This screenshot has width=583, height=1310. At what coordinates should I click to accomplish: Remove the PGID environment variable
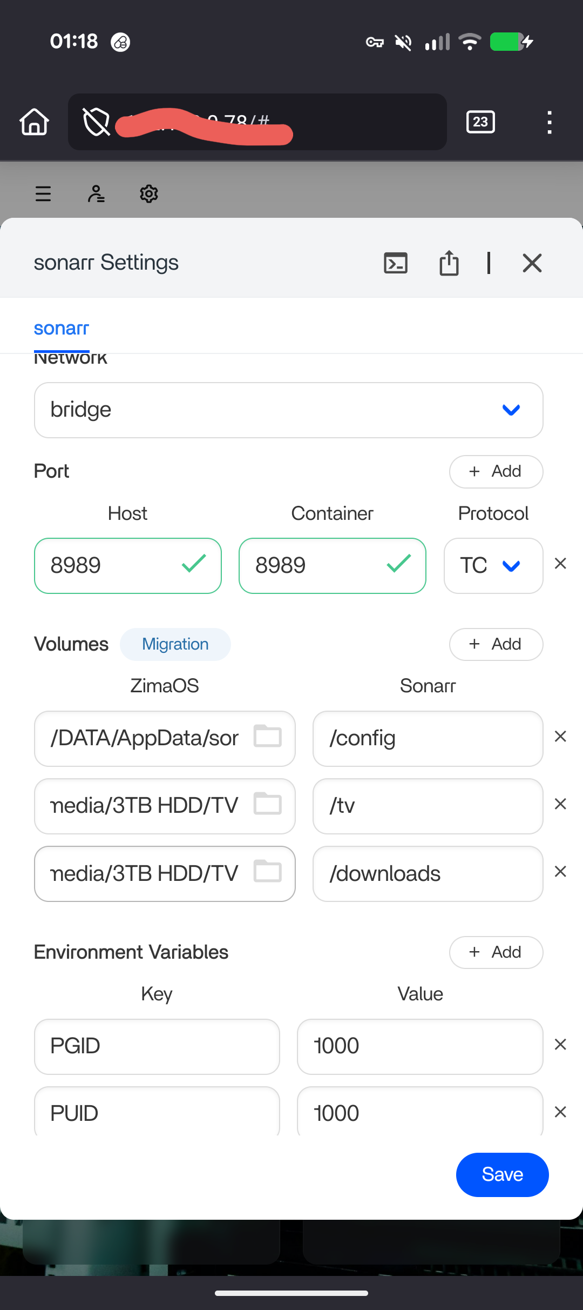(560, 1045)
